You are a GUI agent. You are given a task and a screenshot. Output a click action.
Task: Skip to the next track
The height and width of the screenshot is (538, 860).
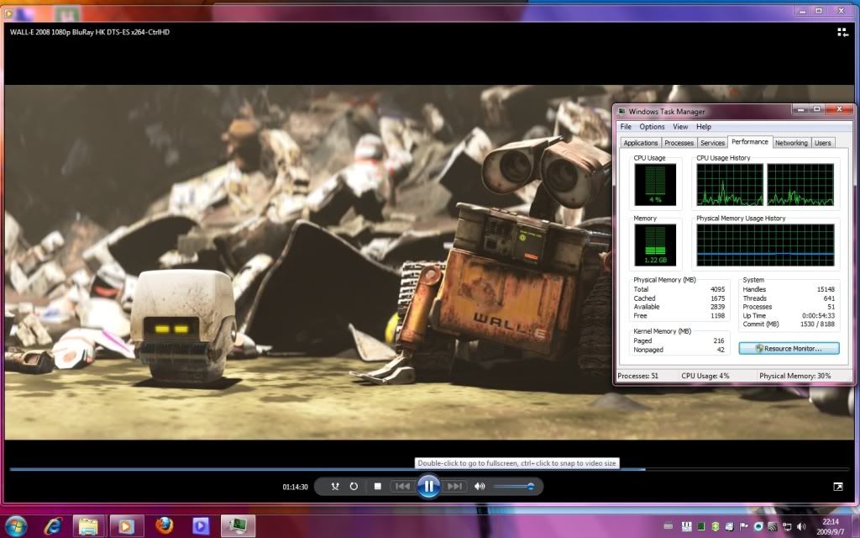coord(455,486)
